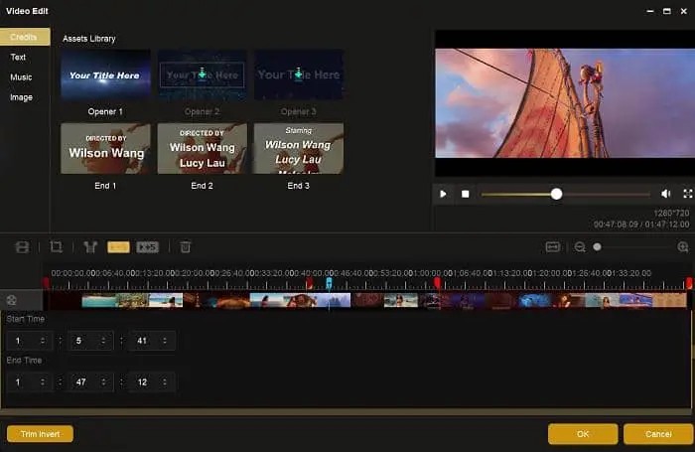The height and width of the screenshot is (452, 695).
Task: Adjust End Time hours with spinner arrows
Action: [43, 381]
